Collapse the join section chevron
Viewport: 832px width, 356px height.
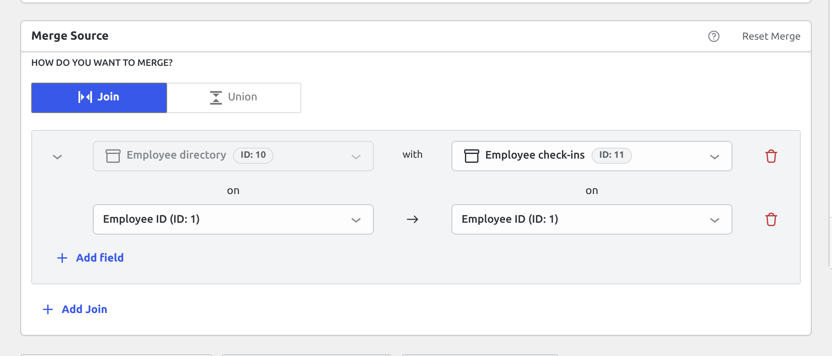click(57, 156)
